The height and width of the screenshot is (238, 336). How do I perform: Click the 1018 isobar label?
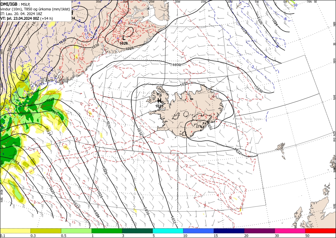tap(16, 162)
